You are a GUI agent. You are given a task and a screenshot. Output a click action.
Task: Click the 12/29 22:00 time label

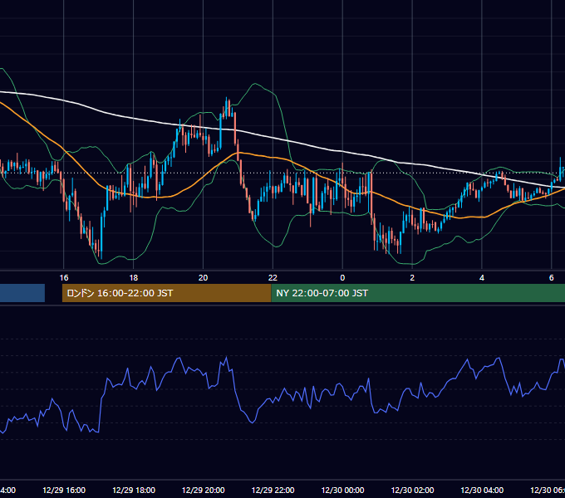click(x=273, y=490)
